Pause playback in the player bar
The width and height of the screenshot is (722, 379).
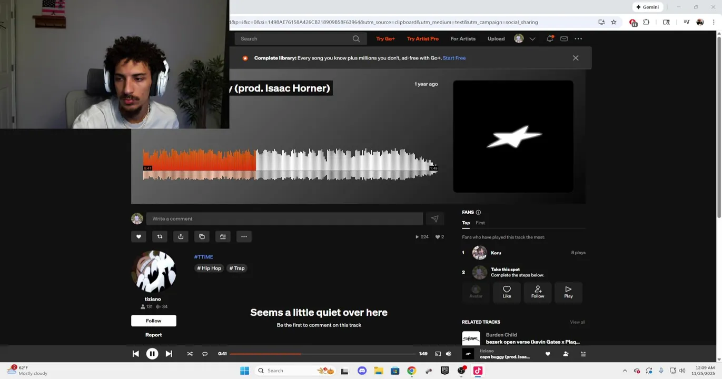[152, 354]
